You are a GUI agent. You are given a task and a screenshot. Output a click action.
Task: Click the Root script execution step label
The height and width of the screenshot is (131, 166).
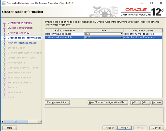20,78
